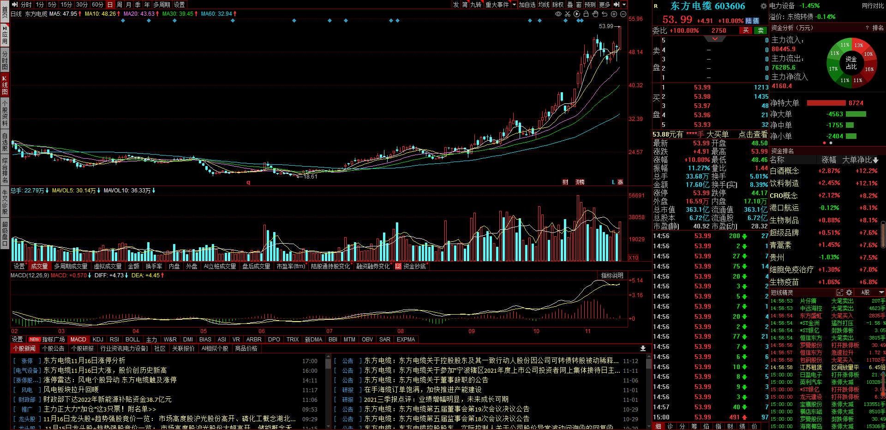Sort by 大单净比 column arrow
Viewport: 886px width, 430px height.
[876, 160]
